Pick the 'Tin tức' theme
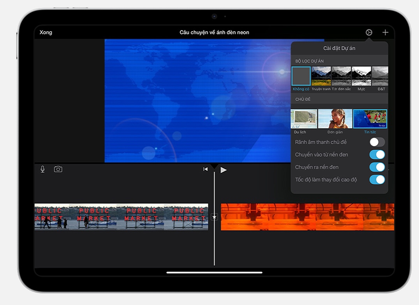This screenshot has width=419, height=305. (x=370, y=119)
